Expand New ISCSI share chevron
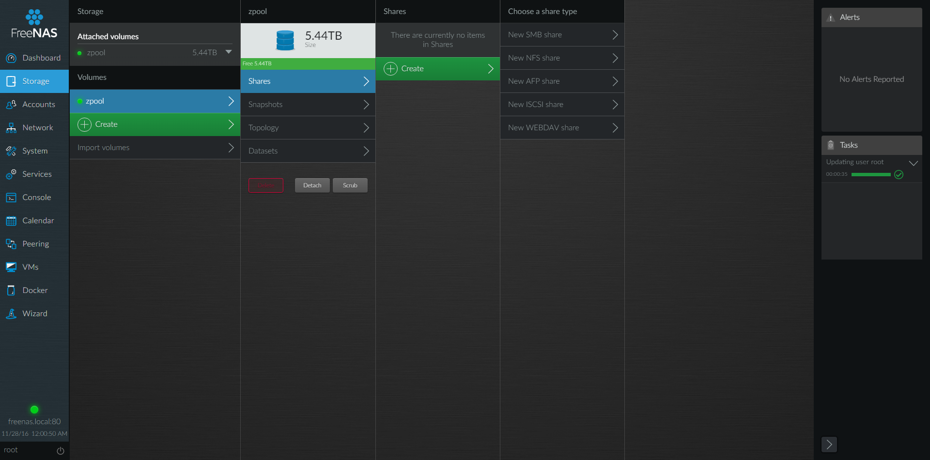 click(x=615, y=105)
